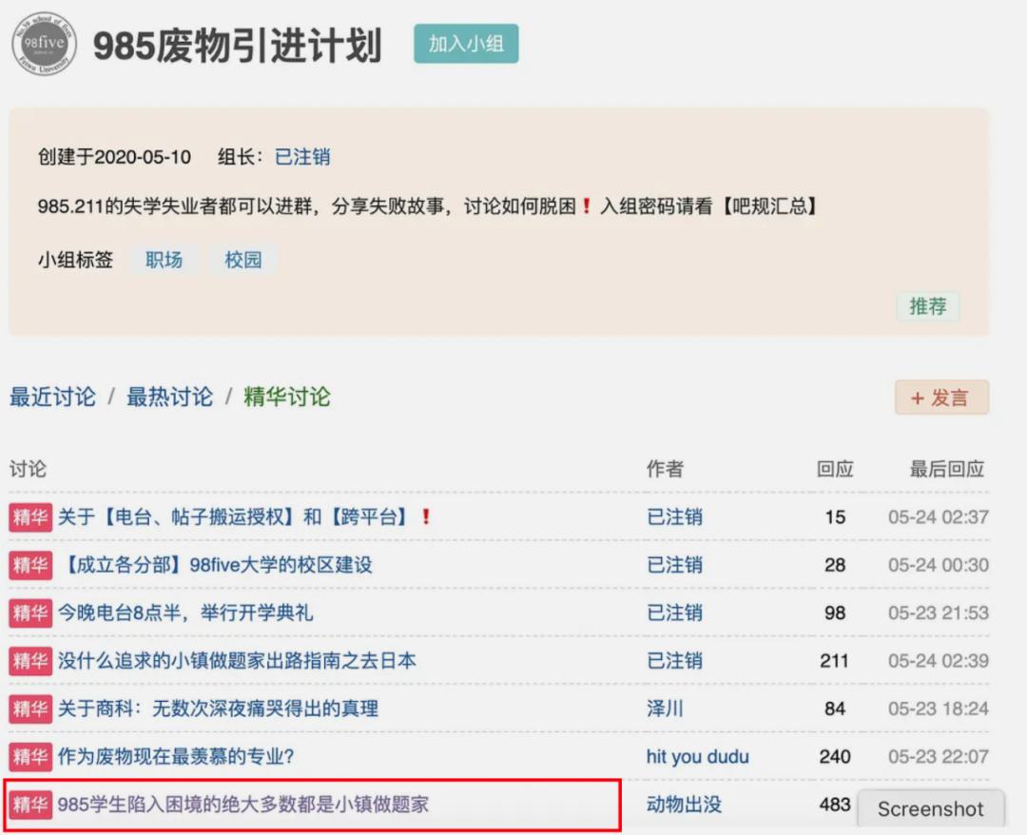The image size is (1027, 835).
Task: Switch to the 最热讨论 tab
Action: tap(169, 397)
